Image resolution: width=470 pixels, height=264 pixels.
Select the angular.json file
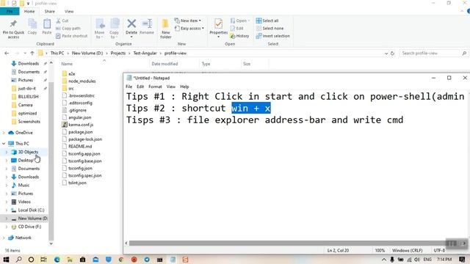(79, 117)
